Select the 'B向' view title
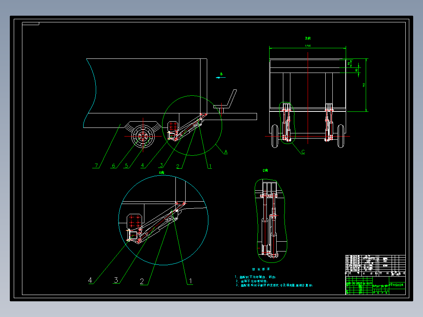Image resolution: width=423 pixels, height=317 pixels. pos(308,38)
